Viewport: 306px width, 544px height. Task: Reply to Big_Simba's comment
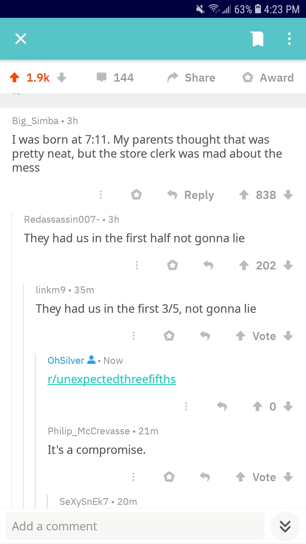pyautogui.click(x=190, y=195)
